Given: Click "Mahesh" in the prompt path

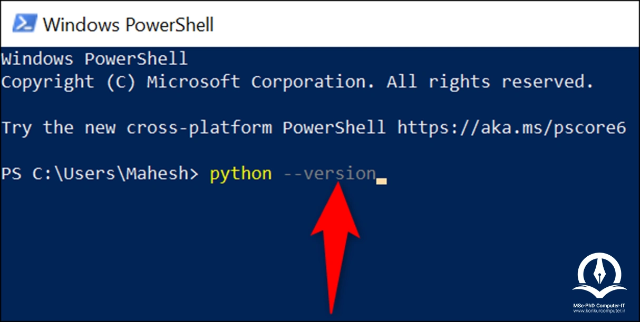Looking at the screenshot, I should 156,174.
